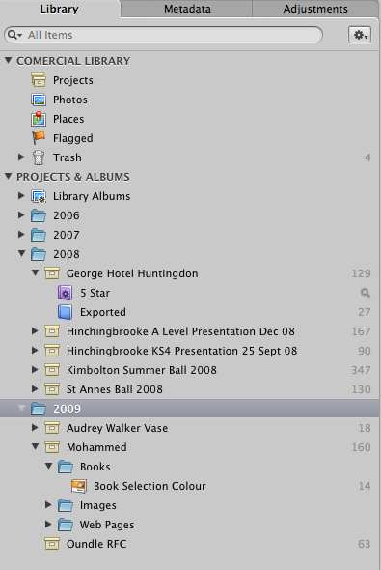Click the Exported album icon
The height and width of the screenshot is (570, 381).
click(x=65, y=312)
